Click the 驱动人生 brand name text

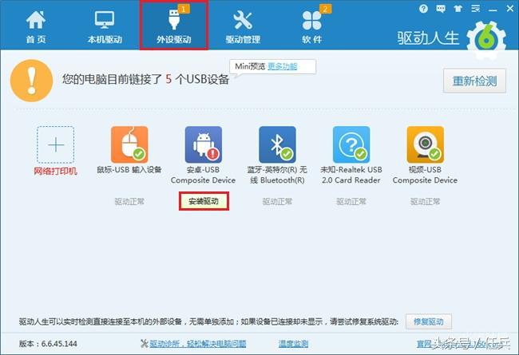pos(428,38)
